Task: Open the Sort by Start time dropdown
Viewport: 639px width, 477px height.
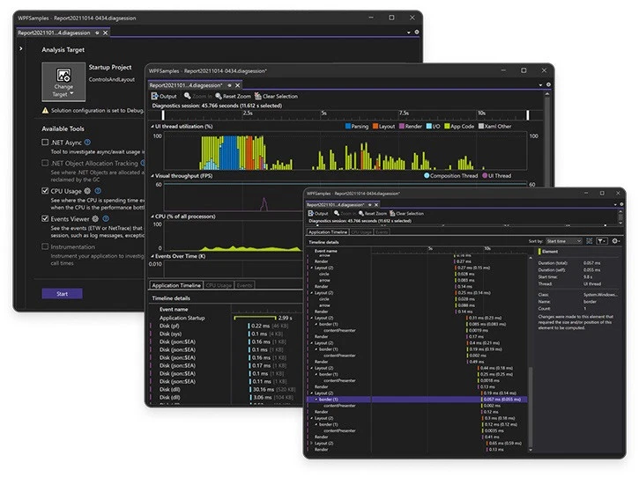Action: point(563,241)
